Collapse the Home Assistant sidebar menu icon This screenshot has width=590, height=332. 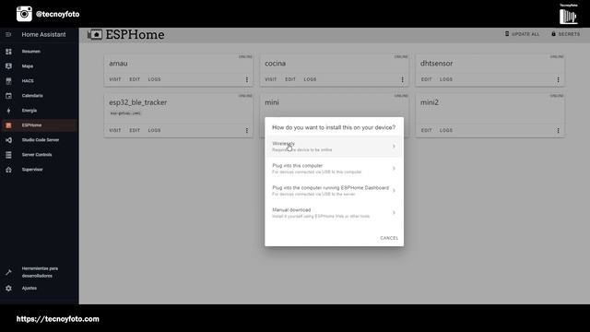(x=8, y=35)
